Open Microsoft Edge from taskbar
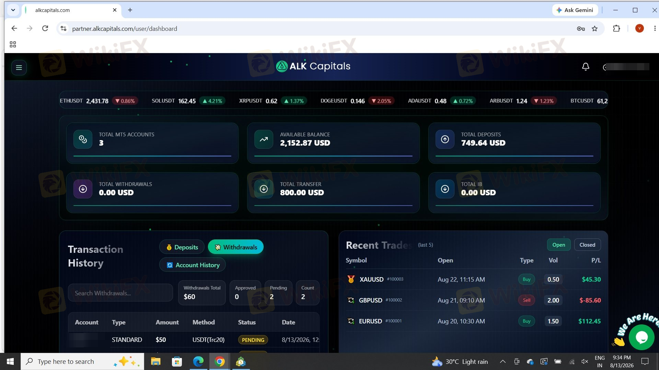The height and width of the screenshot is (370, 659). click(198, 361)
